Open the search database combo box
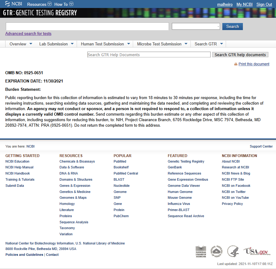The height and width of the screenshot is (269, 276). point(196,26)
